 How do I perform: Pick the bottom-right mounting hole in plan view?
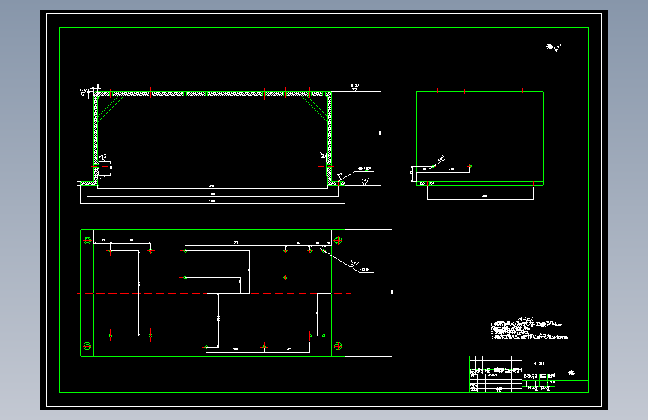338,345
